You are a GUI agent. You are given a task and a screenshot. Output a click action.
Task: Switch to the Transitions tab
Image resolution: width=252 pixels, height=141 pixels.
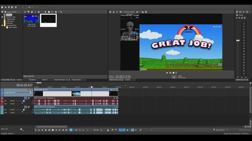tap(32, 80)
